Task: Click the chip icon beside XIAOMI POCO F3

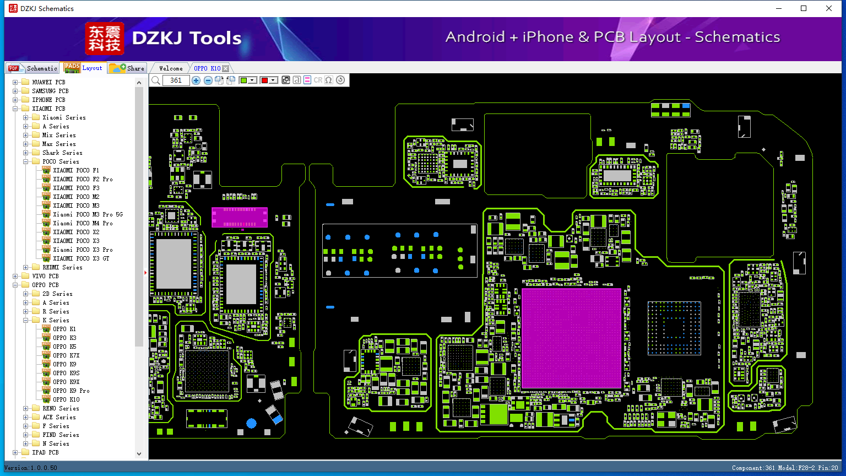Action: point(46,188)
